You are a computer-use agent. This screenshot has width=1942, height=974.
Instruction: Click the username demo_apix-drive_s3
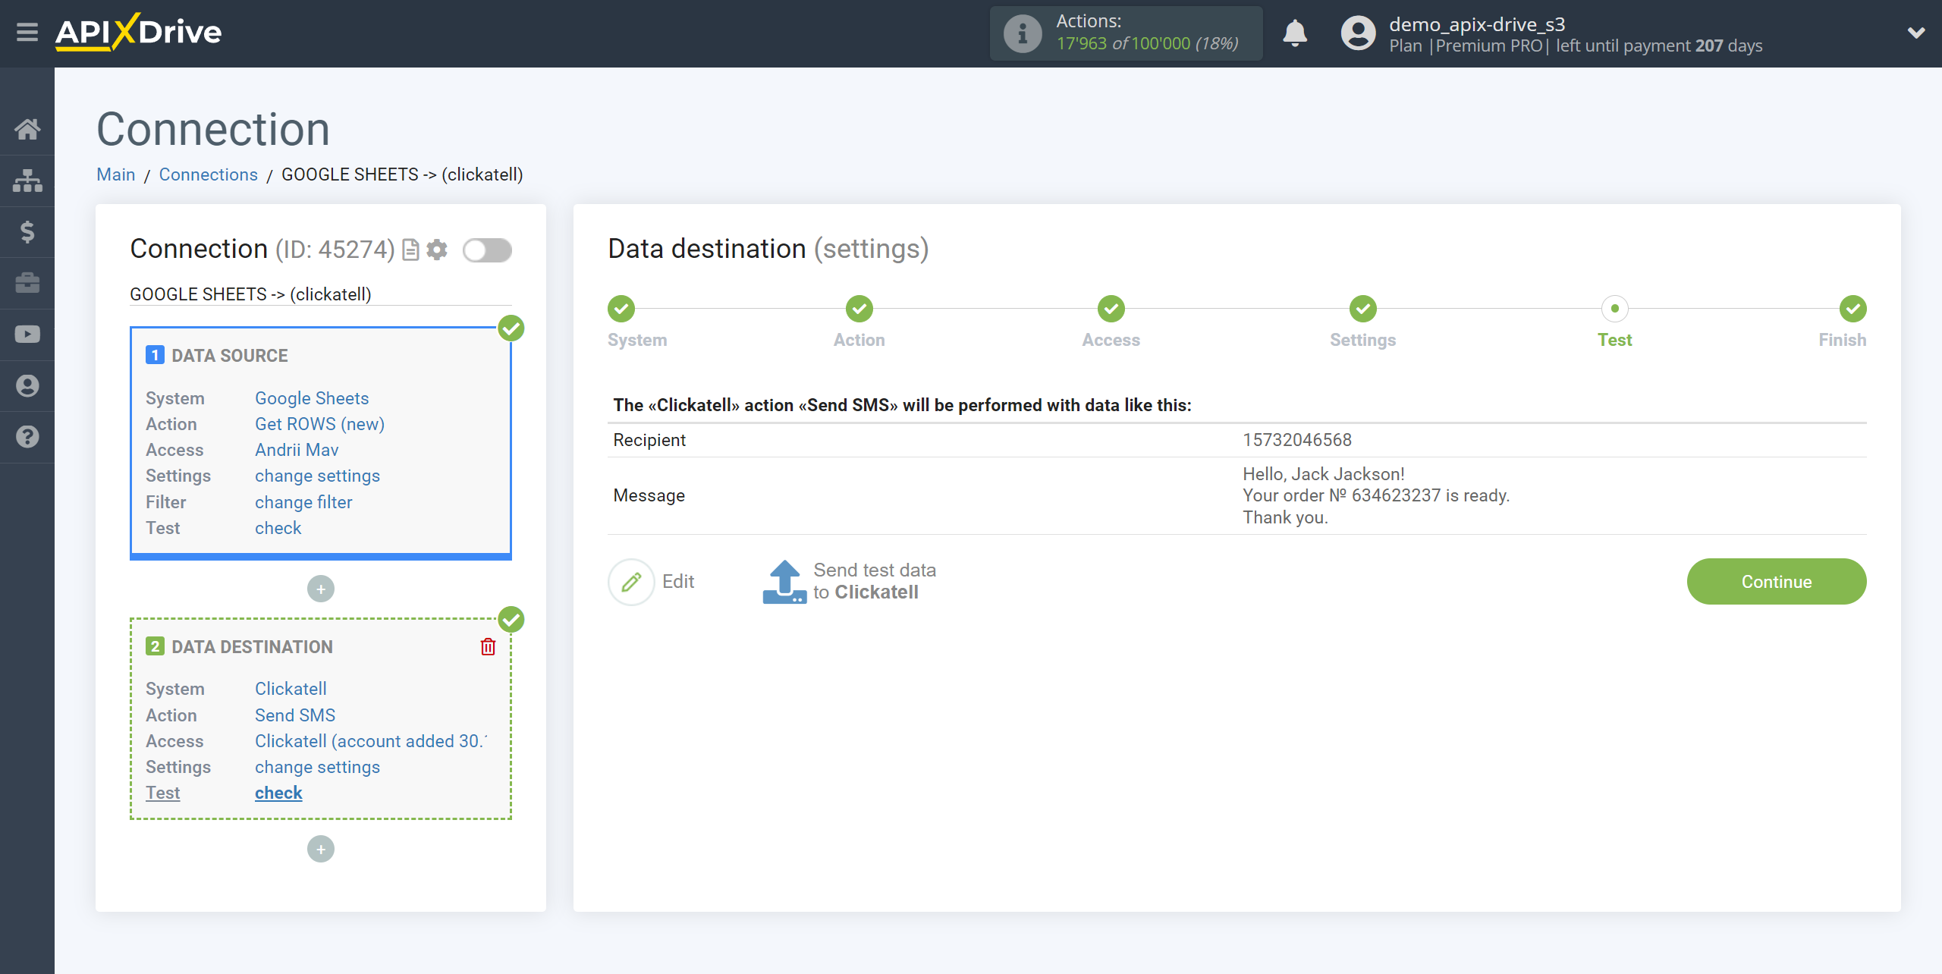(x=1477, y=24)
